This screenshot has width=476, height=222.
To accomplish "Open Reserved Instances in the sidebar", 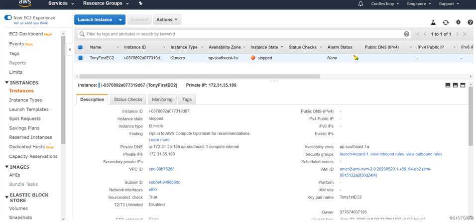I will [30, 137].
